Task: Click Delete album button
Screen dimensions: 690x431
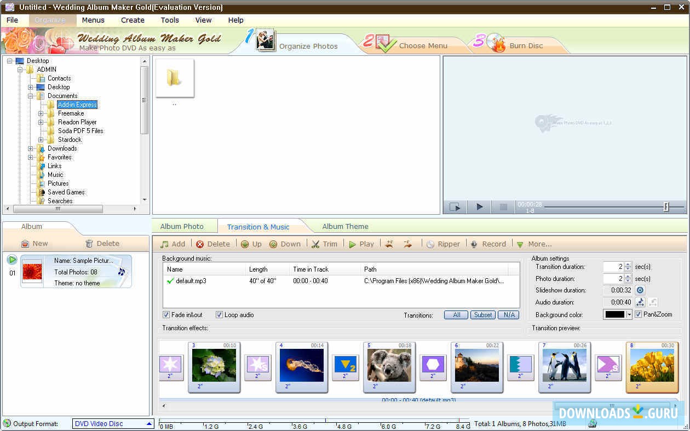Action: [102, 244]
